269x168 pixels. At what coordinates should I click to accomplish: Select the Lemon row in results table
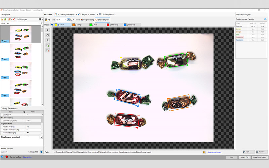(x=251, y=29)
